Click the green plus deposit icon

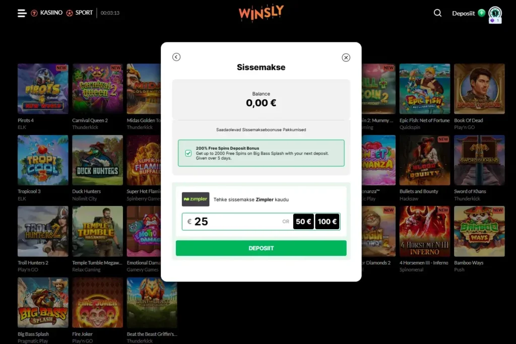click(x=481, y=13)
